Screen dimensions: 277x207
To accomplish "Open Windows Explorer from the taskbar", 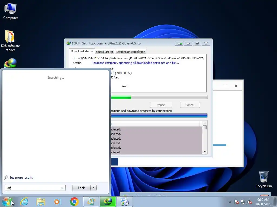I will coord(41,202).
